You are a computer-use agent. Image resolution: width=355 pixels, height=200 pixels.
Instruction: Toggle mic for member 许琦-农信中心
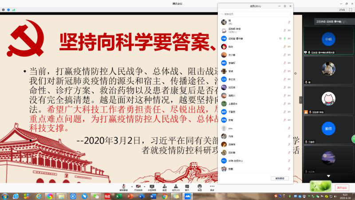289,160
